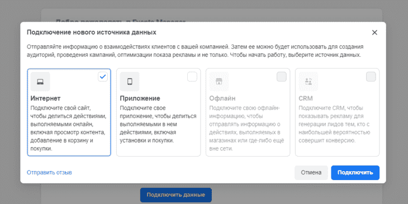This screenshot has height=204, width=408.
Task: Check the Офлайн checkbox
Action: coord(282,77)
